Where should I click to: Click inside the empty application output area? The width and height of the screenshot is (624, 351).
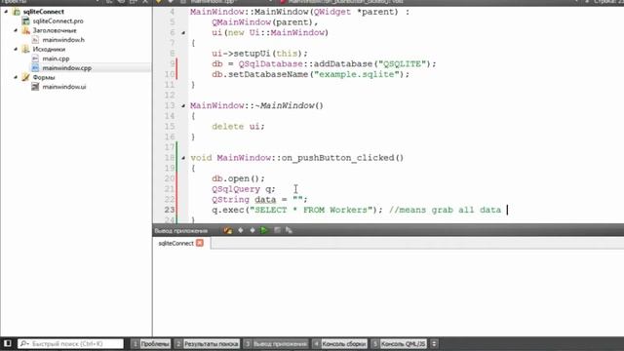tap(388, 292)
